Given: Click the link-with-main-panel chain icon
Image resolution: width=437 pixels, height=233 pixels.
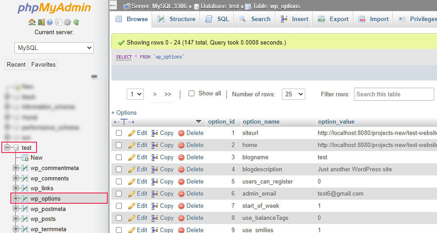Looking at the screenshot, I should (94, 76).
